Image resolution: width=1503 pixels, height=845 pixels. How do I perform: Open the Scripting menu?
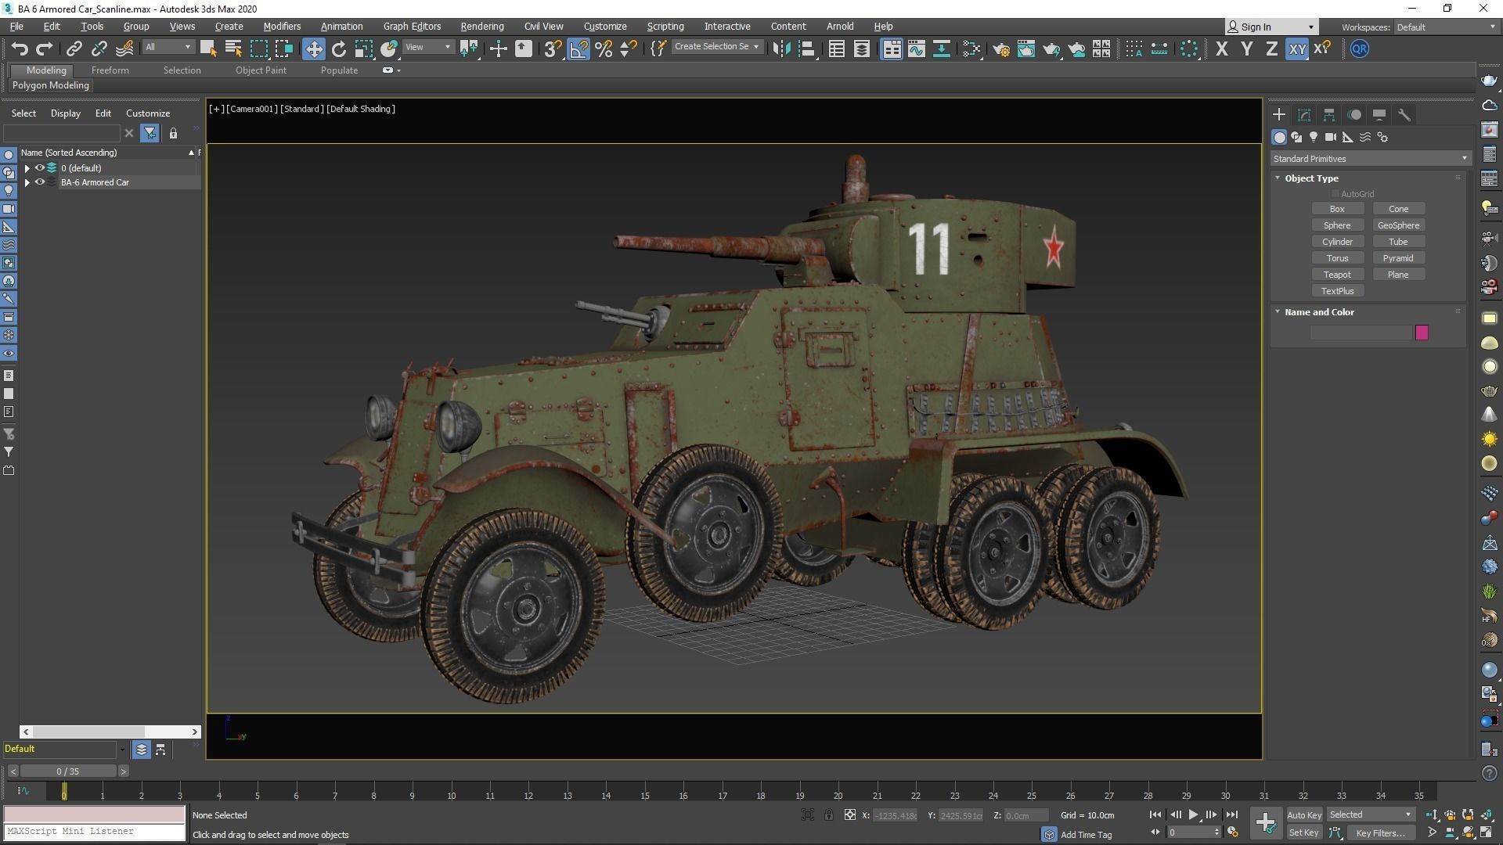(x=665, y=26)
